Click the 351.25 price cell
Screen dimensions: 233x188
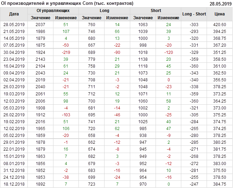[x=220, y=52]
